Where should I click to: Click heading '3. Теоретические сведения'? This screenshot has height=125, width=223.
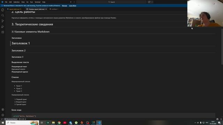[x=32, y=24]
